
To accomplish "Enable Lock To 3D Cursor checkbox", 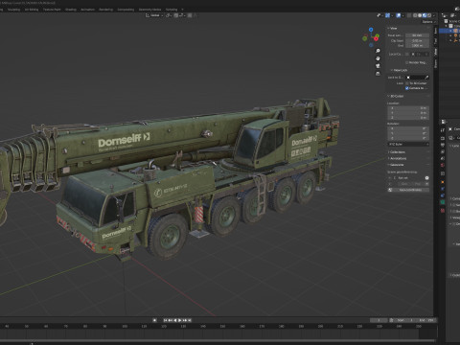I will tap(407, 83).
